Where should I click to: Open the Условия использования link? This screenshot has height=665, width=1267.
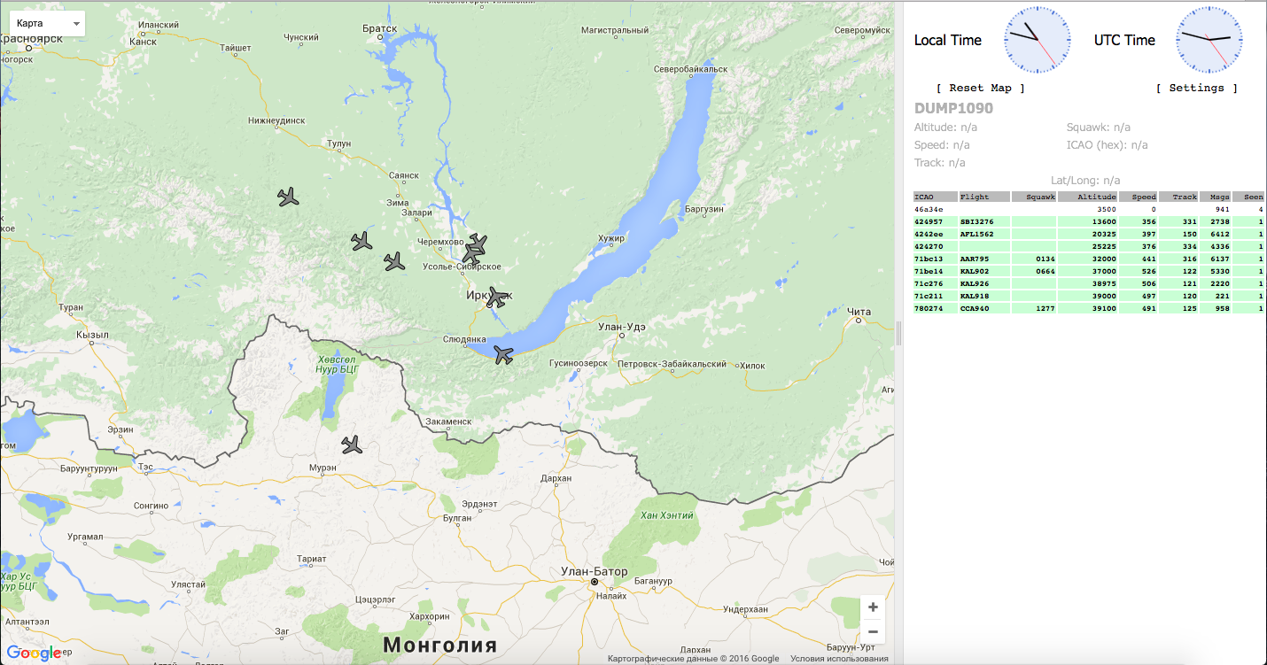pyautogui.click(x=839, y=659)
